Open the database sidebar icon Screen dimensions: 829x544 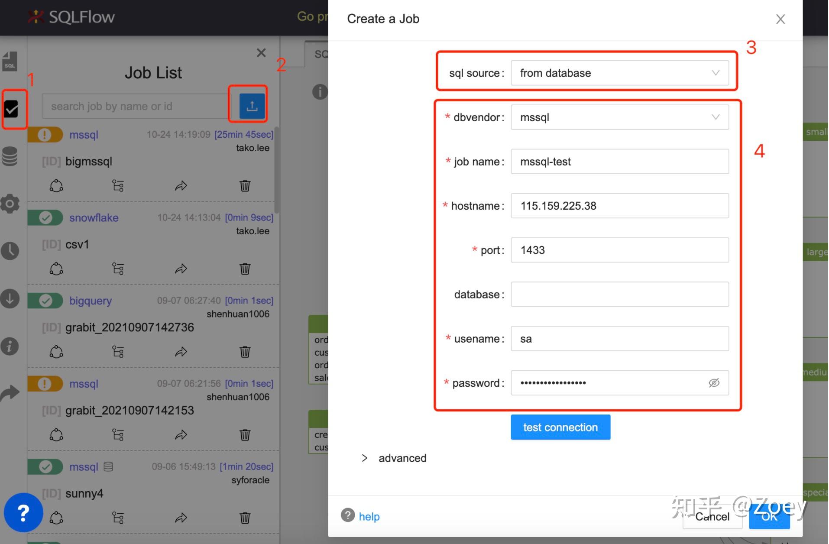click(x=10, y=156)
